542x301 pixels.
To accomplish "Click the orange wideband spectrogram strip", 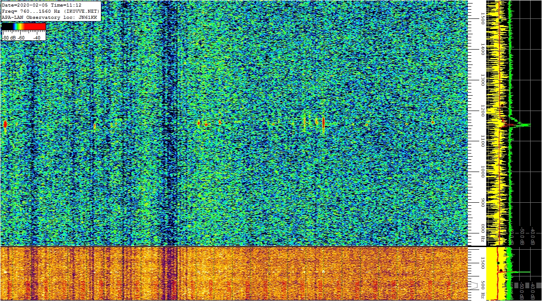I will (234, 273).
